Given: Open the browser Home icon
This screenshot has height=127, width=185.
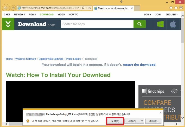Looking at the screenshot, I should 171,8.
